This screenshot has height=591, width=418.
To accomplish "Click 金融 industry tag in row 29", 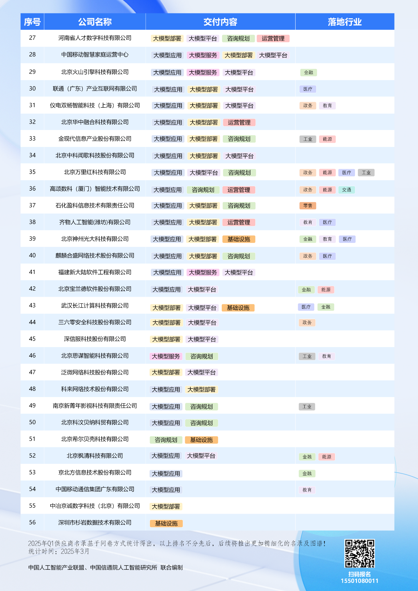I will 309,72.
